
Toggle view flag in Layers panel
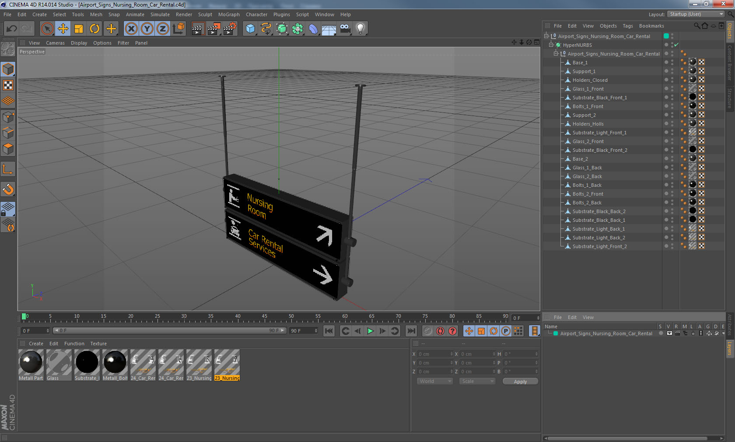[x=669, y=333]
